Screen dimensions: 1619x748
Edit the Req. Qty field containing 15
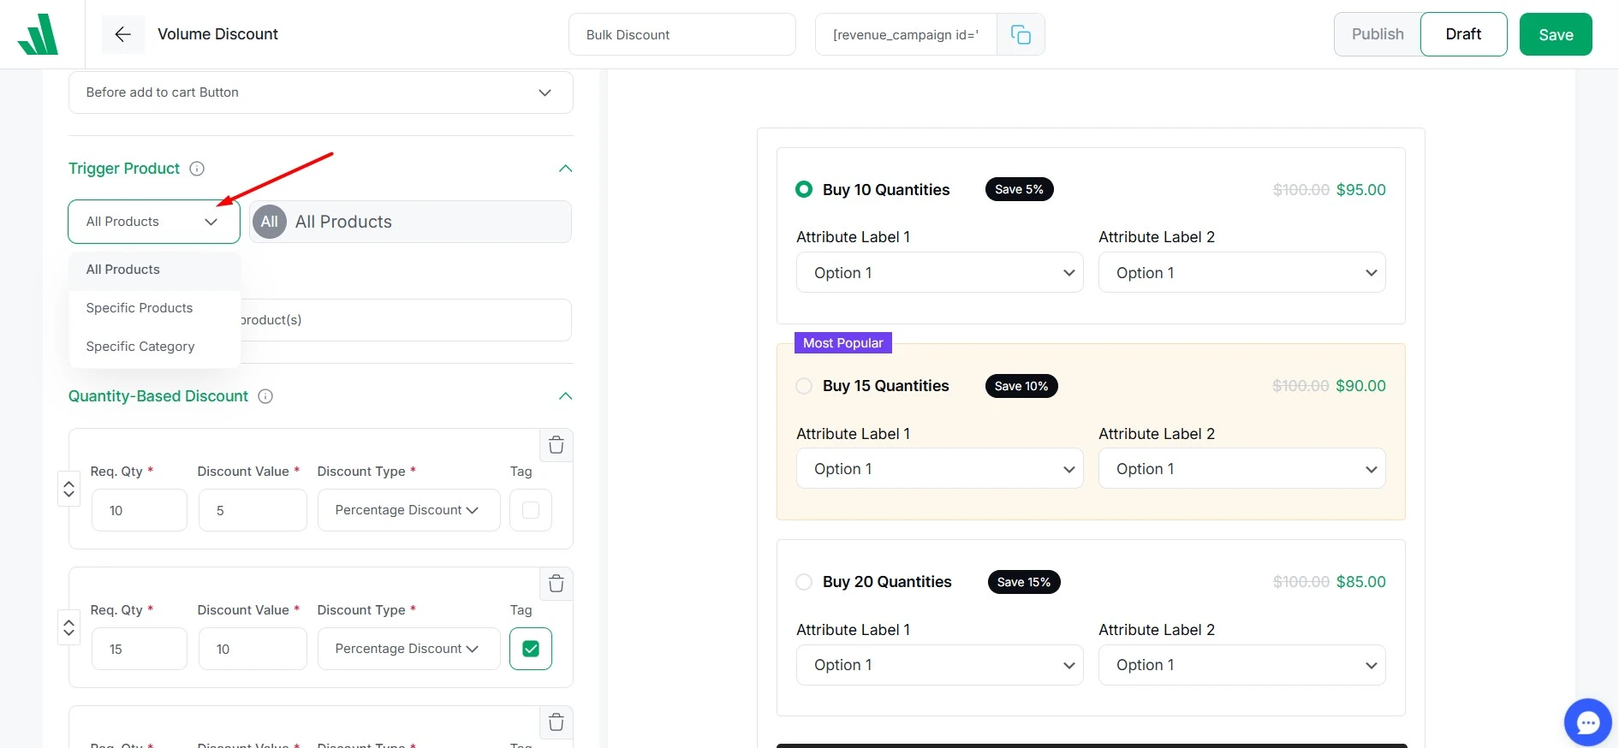[x=140, y=649]
